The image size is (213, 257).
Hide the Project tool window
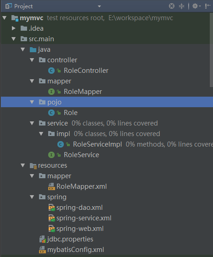[x=208, y=6]
